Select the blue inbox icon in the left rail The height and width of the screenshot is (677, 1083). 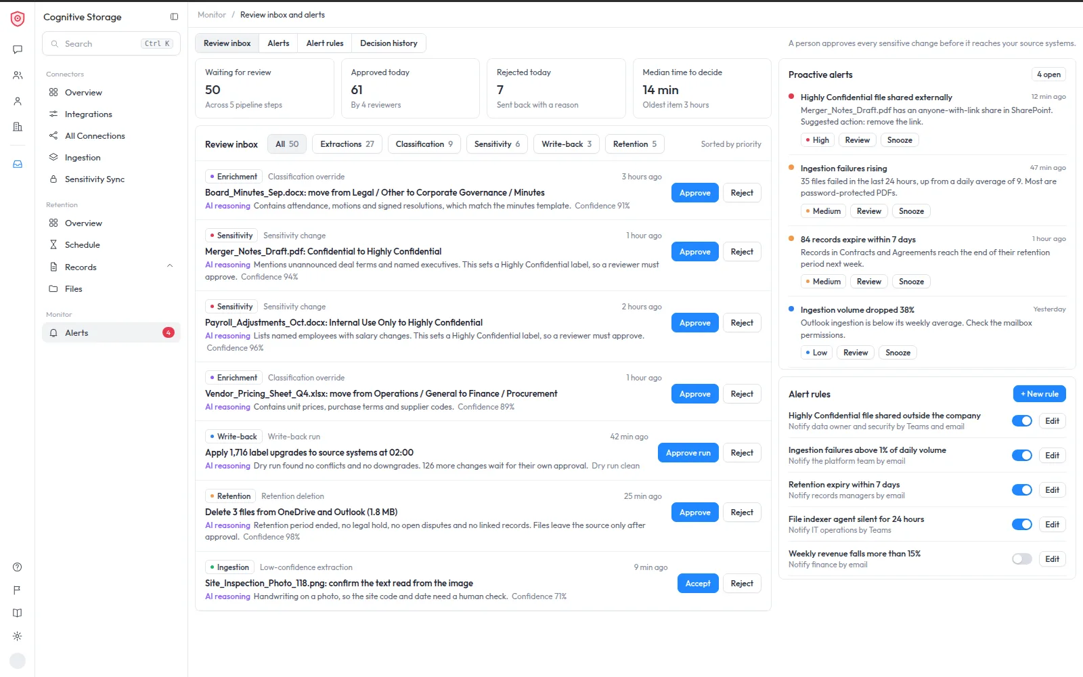(18, 164)
